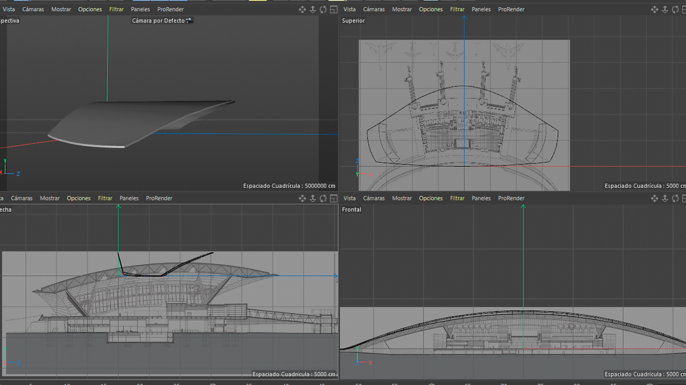Open Opciones menu in Superior viewport
Screen dimensions: 686x385
click(431, 9)
